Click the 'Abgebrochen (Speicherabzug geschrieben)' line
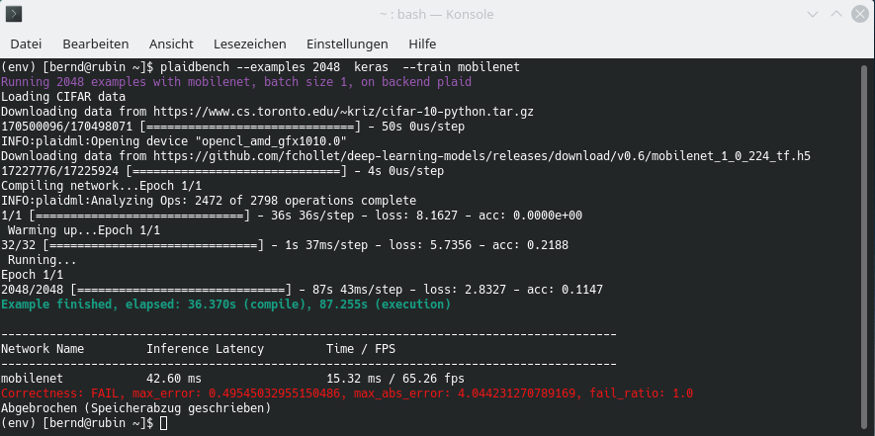Image resolution: width=875 pixels, height=436 pixels. (x=135, y=408)
